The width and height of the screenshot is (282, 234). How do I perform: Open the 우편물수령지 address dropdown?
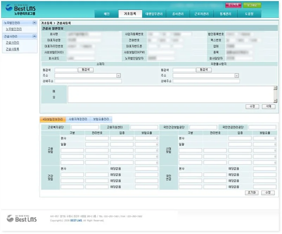237,76
